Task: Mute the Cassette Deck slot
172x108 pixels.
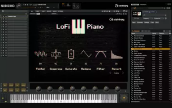Action: pos(3,16)
